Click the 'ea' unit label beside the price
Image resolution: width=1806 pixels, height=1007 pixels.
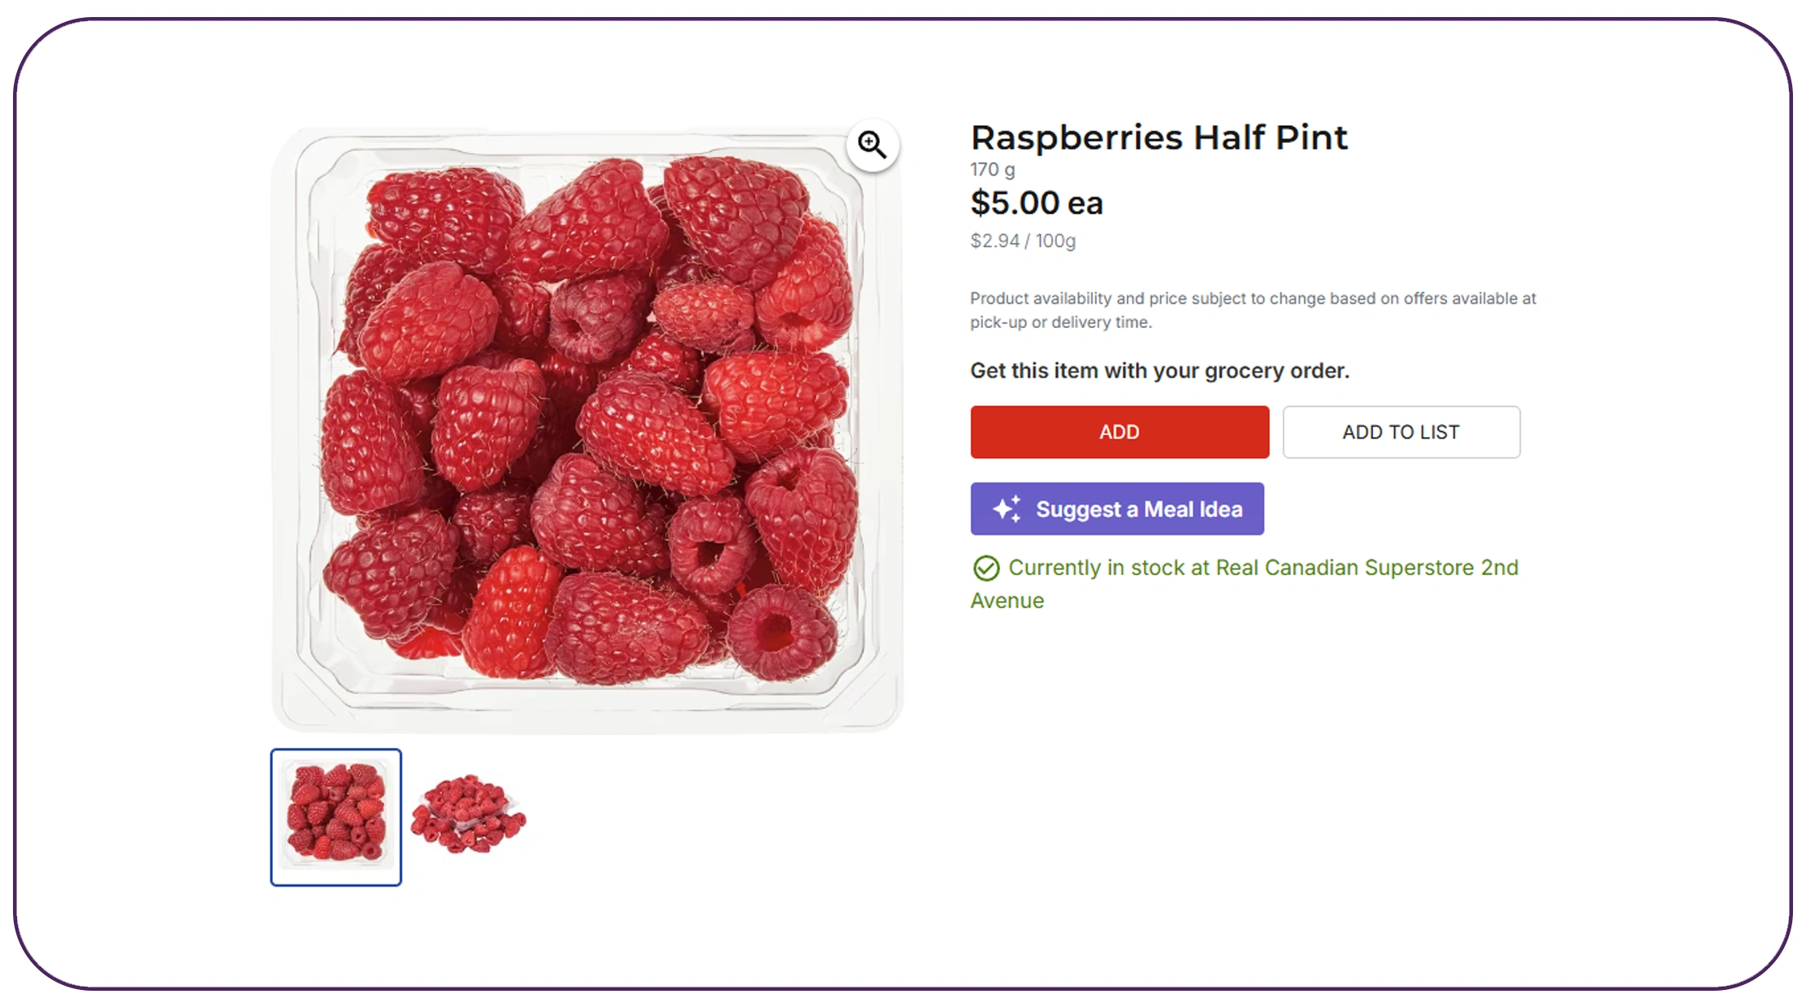click(1085, 204)
